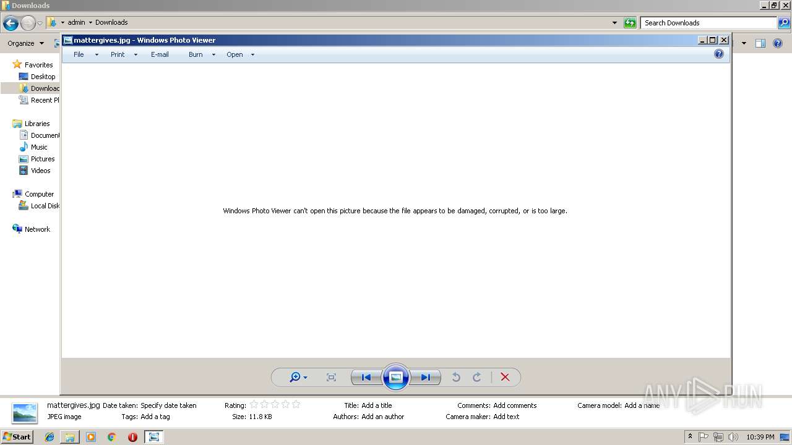This screenshot has height=445, width=792.
Task: Open the File menu
Action: (x=79, y=54)
